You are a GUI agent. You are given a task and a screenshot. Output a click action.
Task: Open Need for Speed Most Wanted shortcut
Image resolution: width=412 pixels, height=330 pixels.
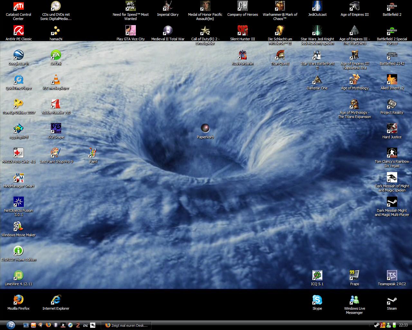130,6
